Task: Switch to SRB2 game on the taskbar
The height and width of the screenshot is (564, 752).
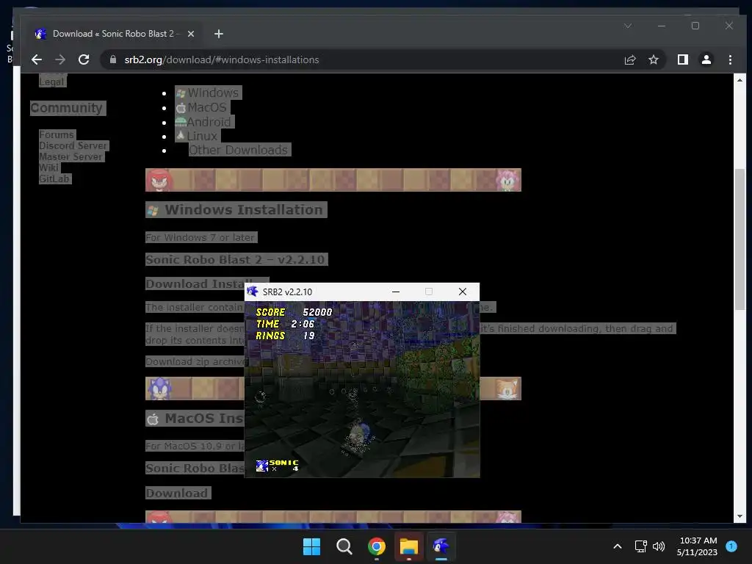Action: tap(441, 546)
